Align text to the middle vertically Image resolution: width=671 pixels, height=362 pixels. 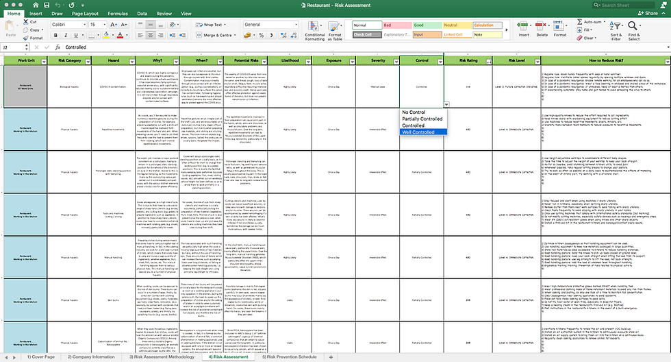[x=150, y=25]
